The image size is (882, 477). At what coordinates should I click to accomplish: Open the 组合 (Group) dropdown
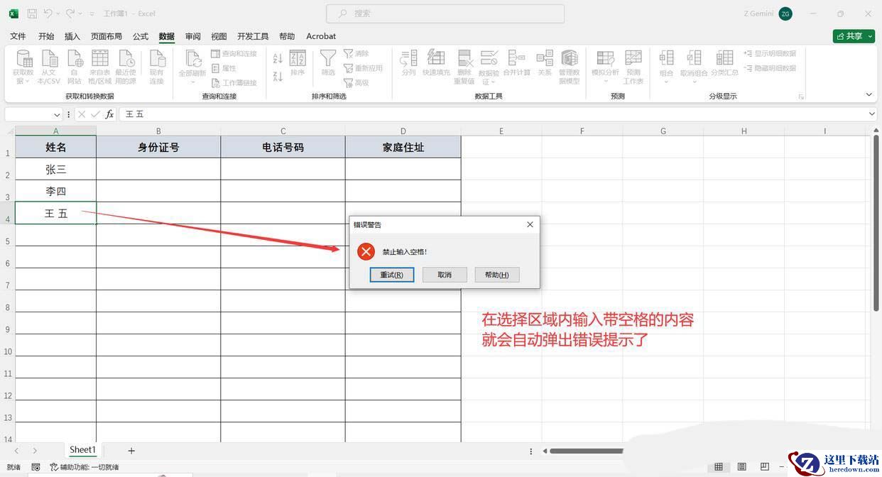pyautogui.click(x=666, y=81)
